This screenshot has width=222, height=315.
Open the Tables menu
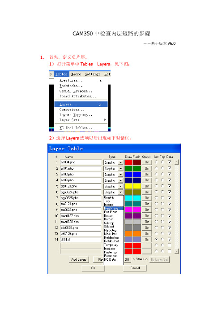pyautogui.click(x=61, y=74)
